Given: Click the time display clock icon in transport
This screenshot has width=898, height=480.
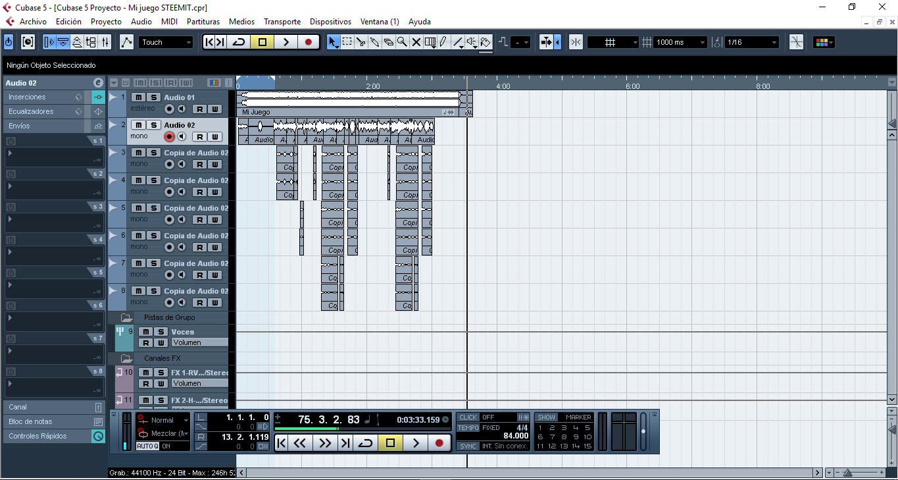Looking at the screenshot, I should coord(446,419).
